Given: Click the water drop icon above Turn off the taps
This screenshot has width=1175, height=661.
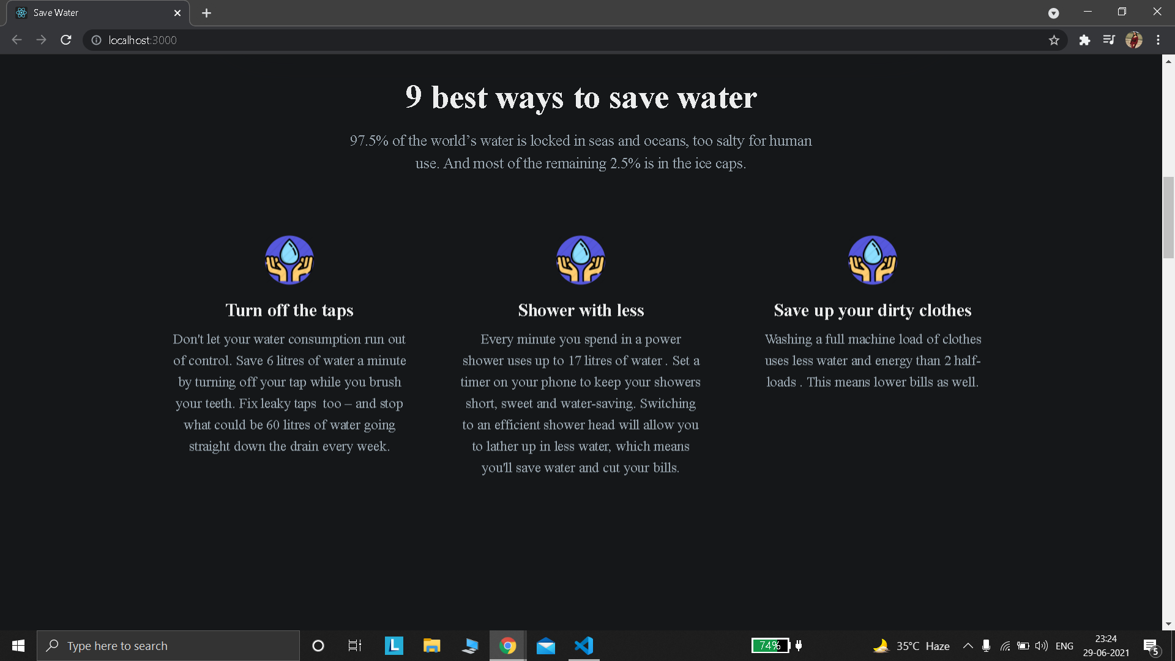Looking at the screenshot, I should pos(289,260).
